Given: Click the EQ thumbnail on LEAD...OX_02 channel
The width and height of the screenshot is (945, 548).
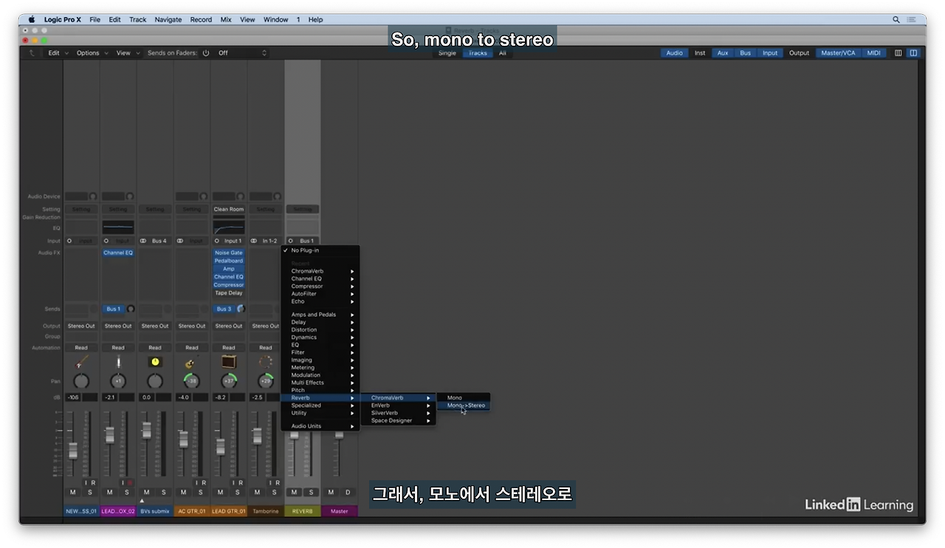Looking at the screenshot, I should 118,227.
